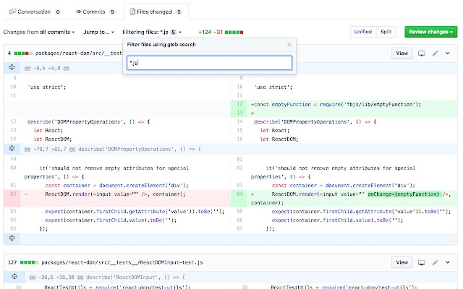Open Changes from all commits dropdown
Viewport: 463px width, 289px height.
tap(39, 32)
